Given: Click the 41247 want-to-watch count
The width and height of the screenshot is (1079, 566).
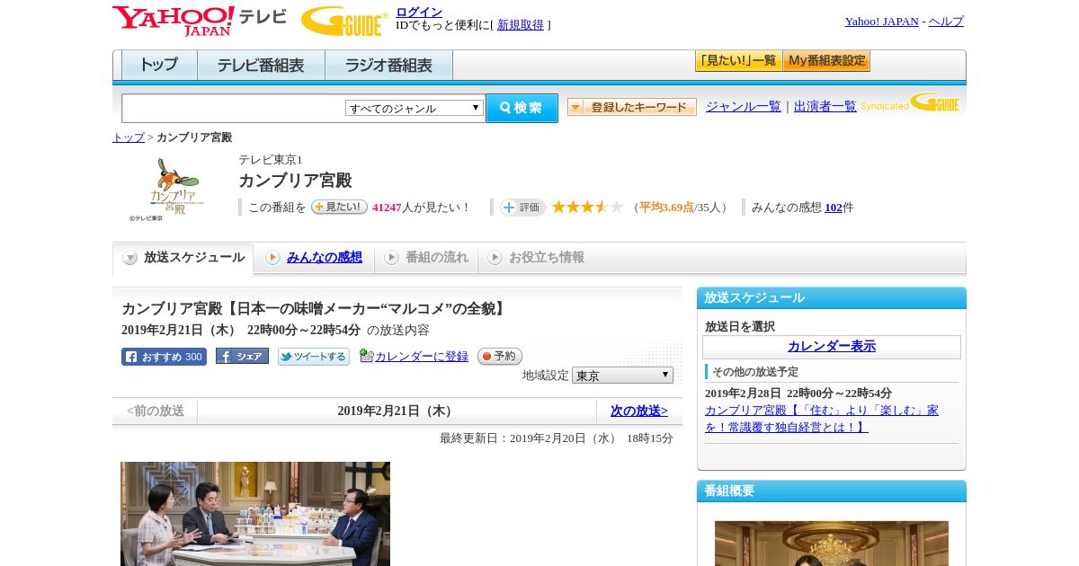Looking at the screenshot, I should (x=387, y=208).
